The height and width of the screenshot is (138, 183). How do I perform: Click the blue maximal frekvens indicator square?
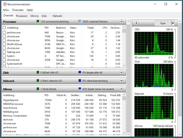click(x=80, y=21)
